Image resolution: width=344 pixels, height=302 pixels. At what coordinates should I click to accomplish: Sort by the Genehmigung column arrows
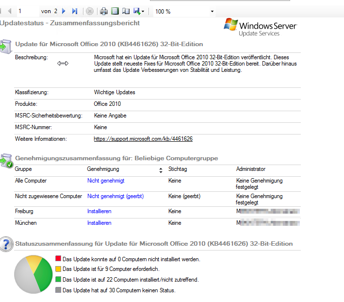pyautogui.click(x=161, y=170)
